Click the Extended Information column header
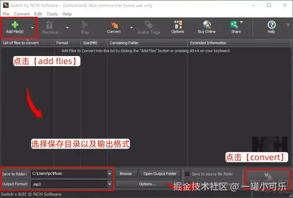293x198 pixels. click(x=239, y=43)
